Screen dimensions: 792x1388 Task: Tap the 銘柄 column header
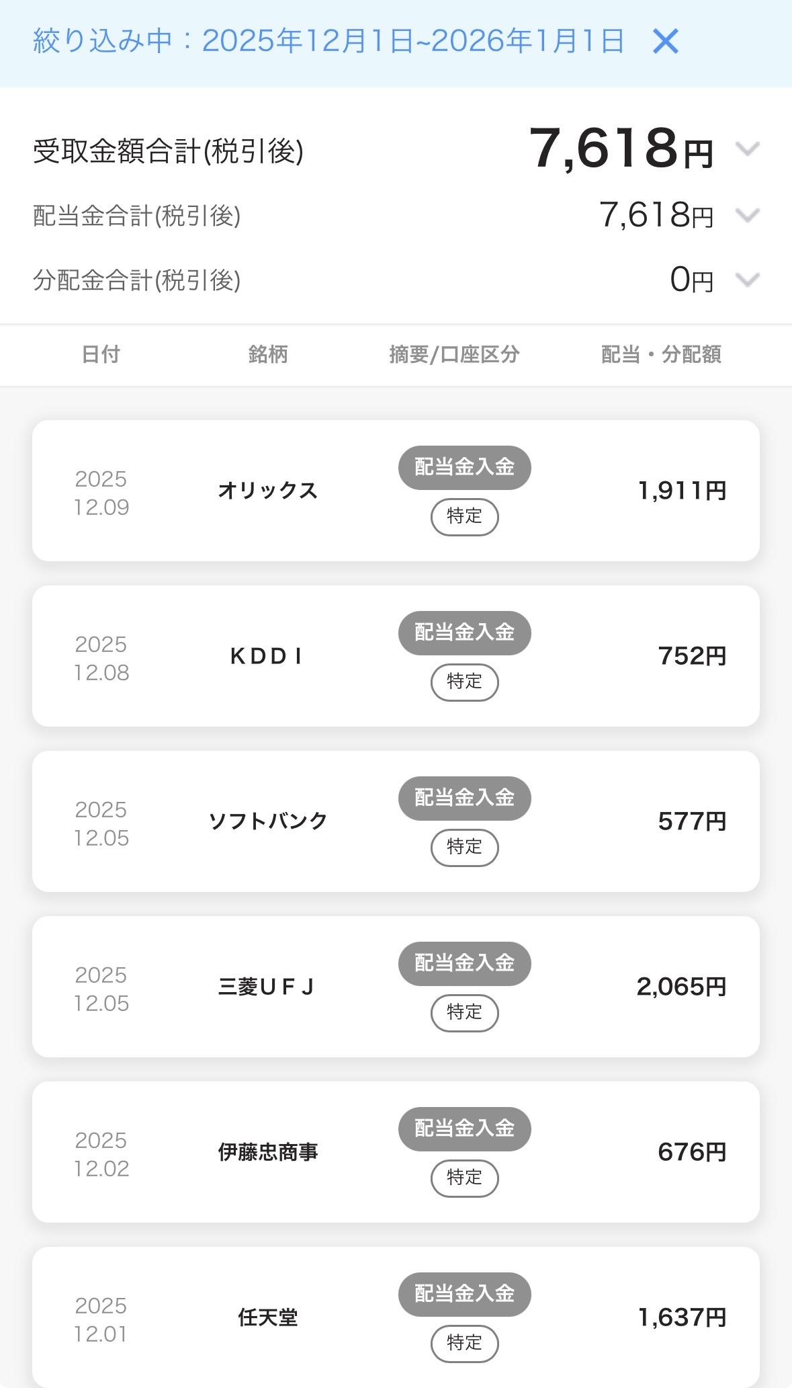(267, 354)
